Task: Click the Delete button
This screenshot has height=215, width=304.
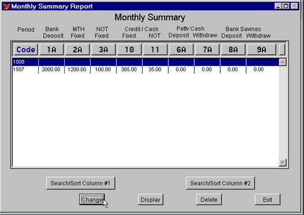Action: pos(209,199)
